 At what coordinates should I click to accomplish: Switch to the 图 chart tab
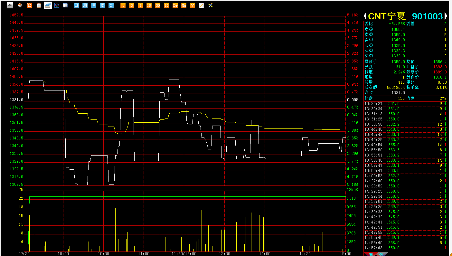tap(380, 254)
